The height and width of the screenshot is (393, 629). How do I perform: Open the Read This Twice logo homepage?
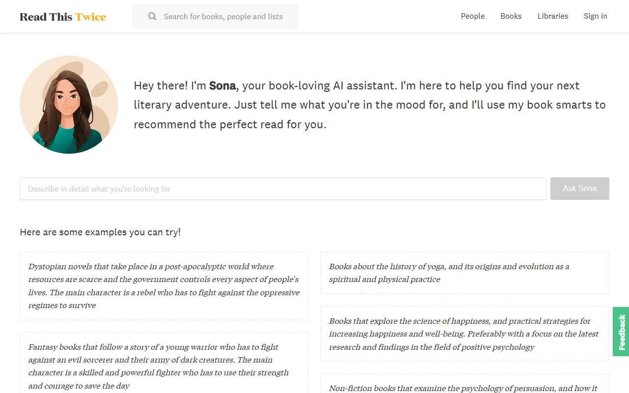(62, 17)
